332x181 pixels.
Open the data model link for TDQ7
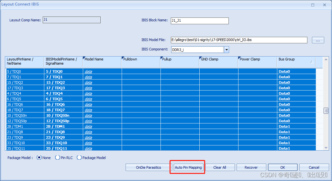(x=88, y=110)
